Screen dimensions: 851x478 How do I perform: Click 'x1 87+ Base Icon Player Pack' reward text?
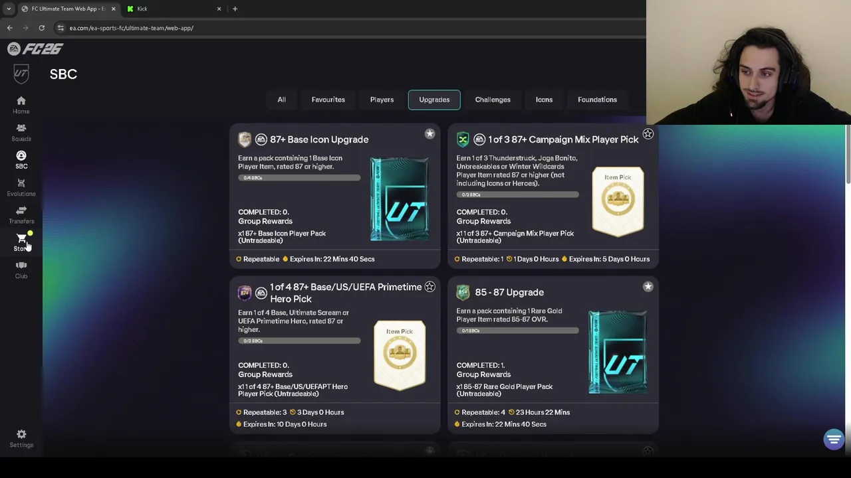coord(282,236)
